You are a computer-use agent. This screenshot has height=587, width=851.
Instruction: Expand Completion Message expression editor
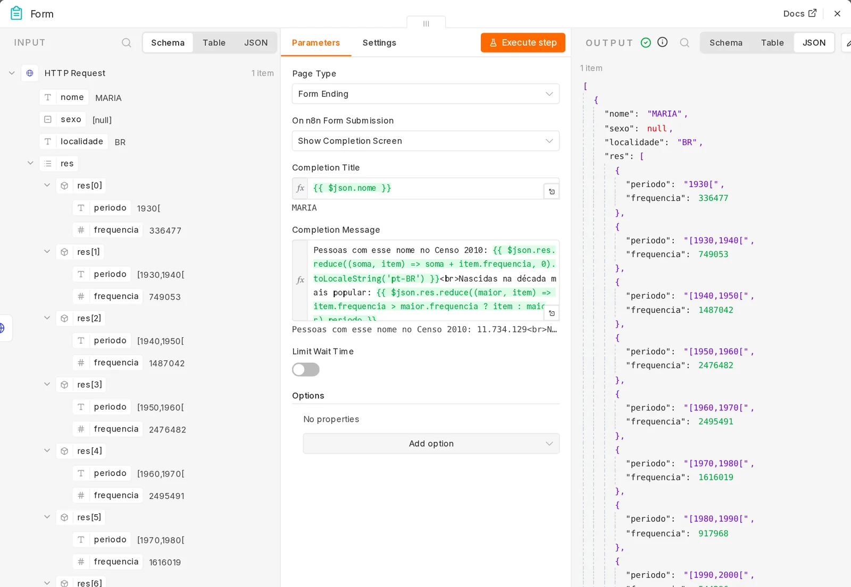click(552, 313)
